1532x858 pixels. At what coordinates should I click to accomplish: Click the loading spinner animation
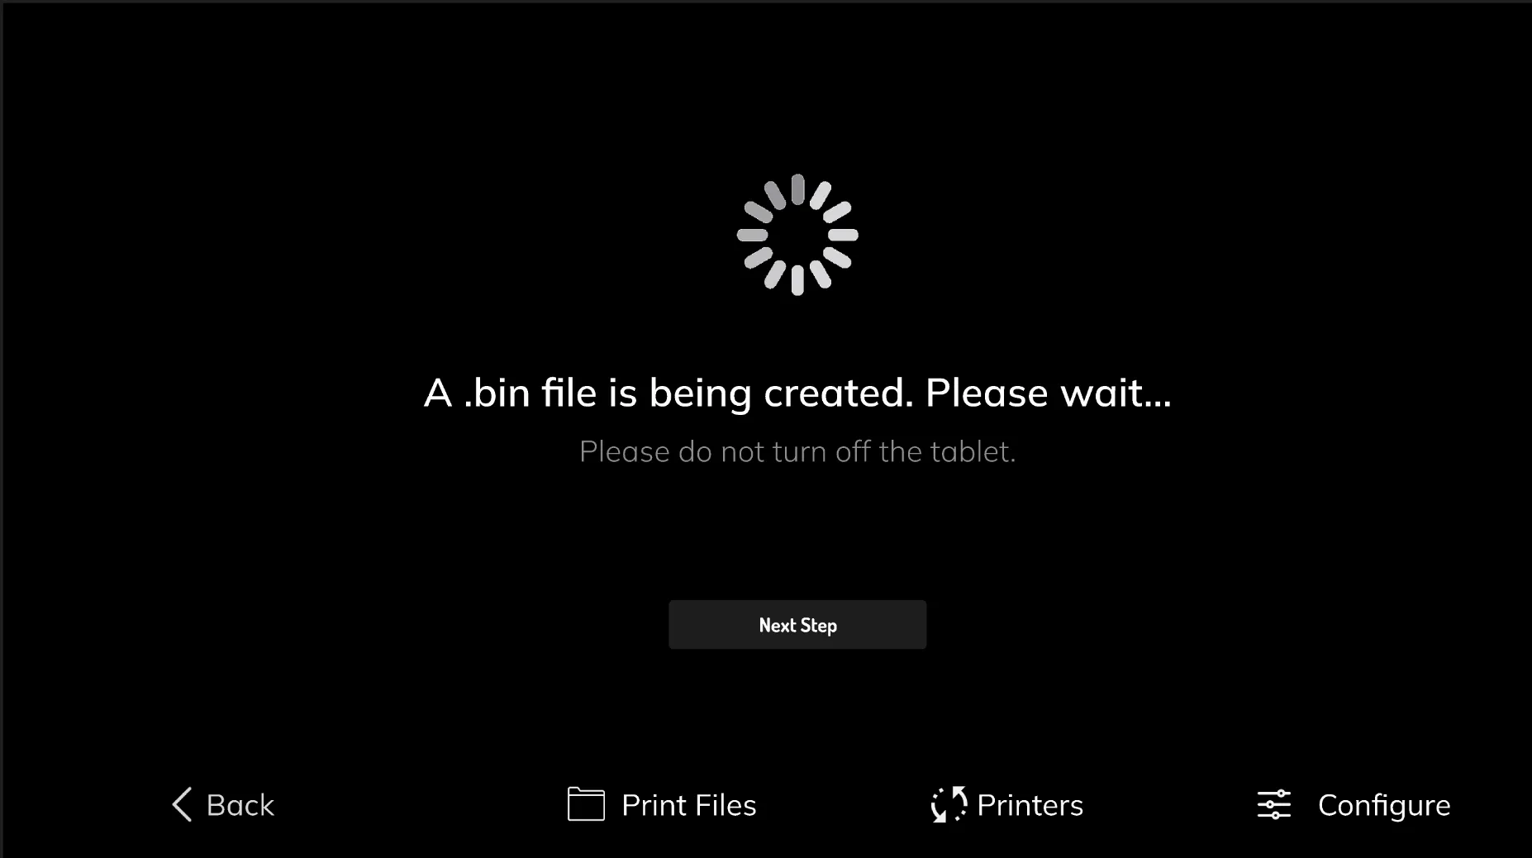[x=797, y=235]
